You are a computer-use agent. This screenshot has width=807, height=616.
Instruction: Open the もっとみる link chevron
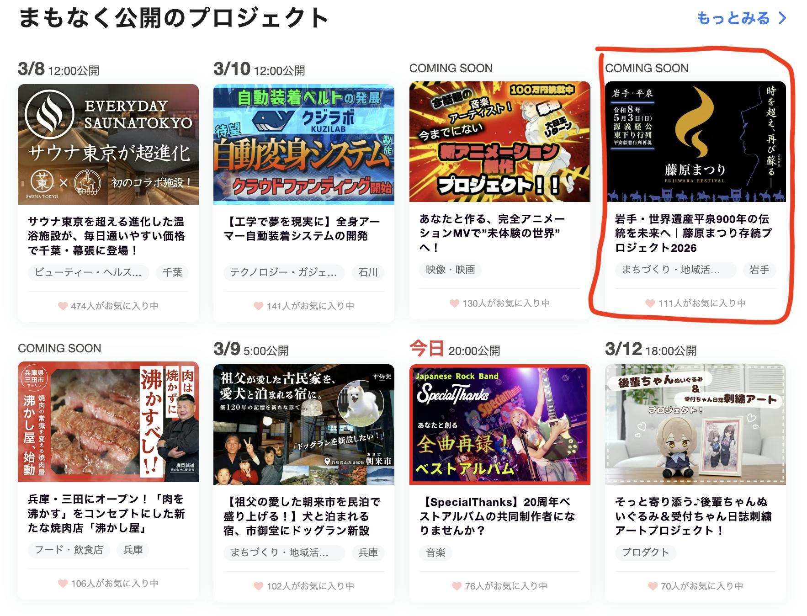tap(782, 18)
